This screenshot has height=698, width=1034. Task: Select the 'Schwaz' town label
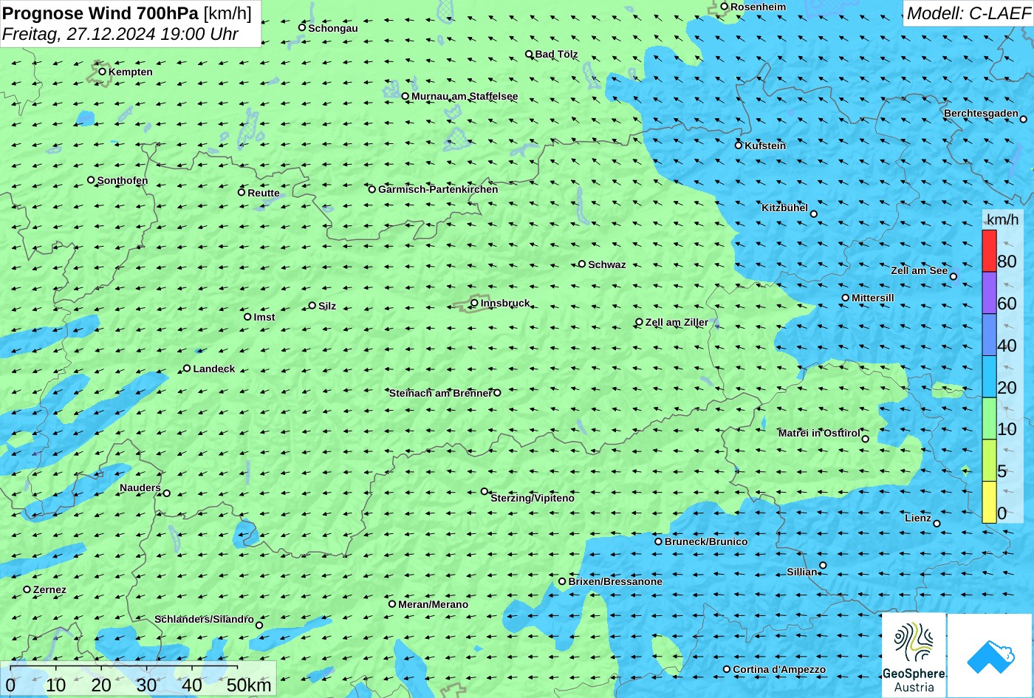click(607, 264)
